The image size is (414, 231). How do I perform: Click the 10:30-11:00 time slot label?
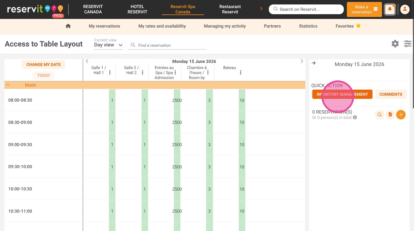20,211
